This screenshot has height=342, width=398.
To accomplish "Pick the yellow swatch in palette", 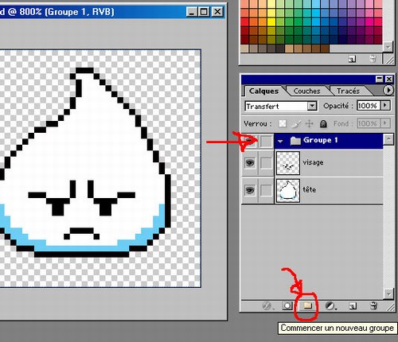I will coord(271,14).
